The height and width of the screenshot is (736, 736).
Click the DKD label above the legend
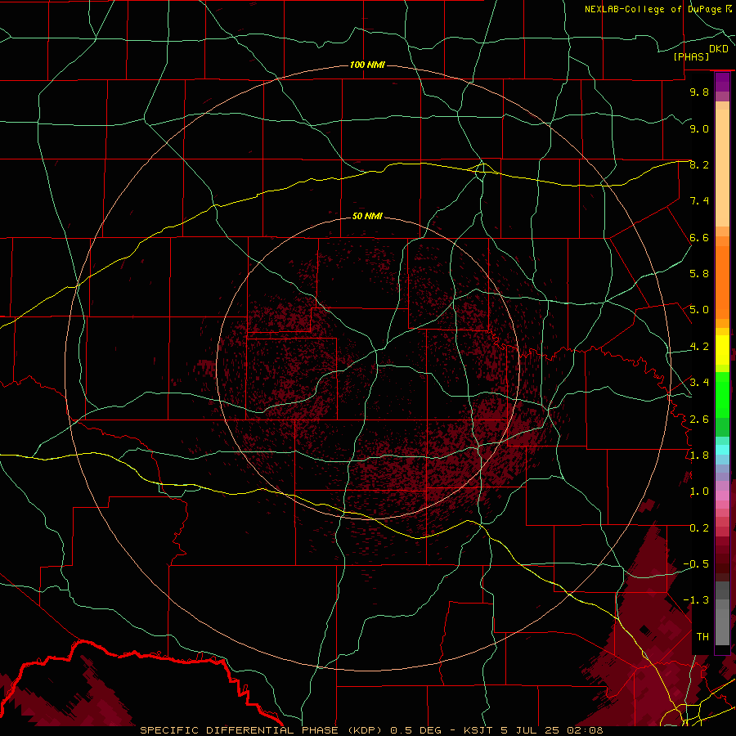point(718,48)
